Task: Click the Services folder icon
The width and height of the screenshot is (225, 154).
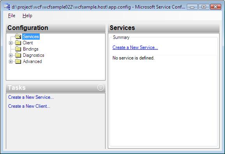Action: [18, 37]
